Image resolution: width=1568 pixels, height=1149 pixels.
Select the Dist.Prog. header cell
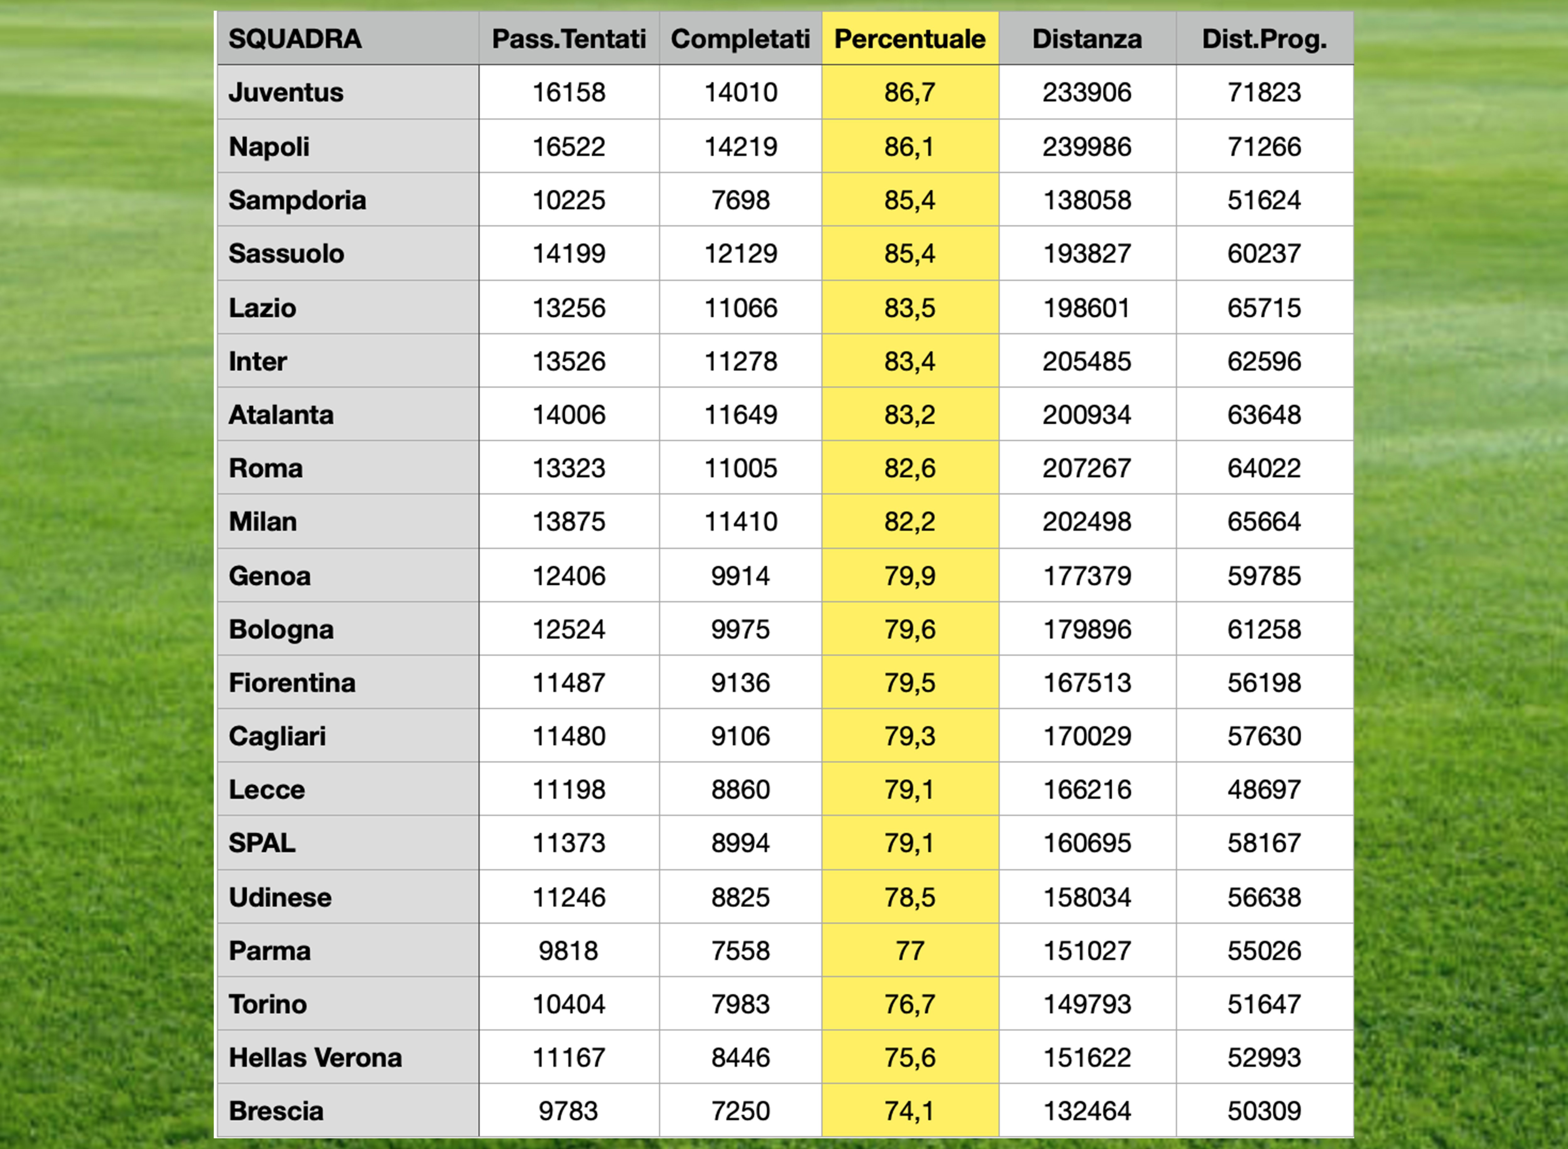click(1265, 38)
